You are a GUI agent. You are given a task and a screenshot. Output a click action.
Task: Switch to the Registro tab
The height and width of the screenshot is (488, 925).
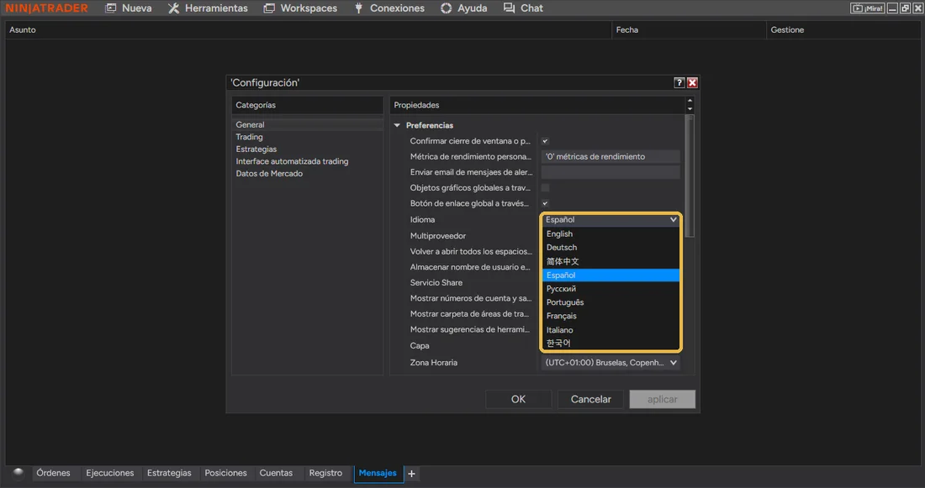point(325,473)
